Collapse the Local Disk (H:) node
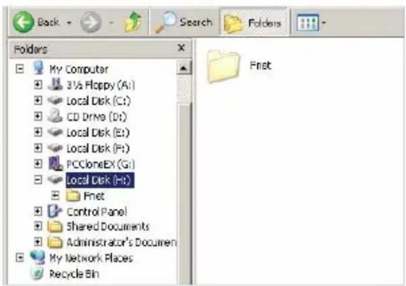Image resolution: width=406 pixels, height=286 pixels. point(38,180)
